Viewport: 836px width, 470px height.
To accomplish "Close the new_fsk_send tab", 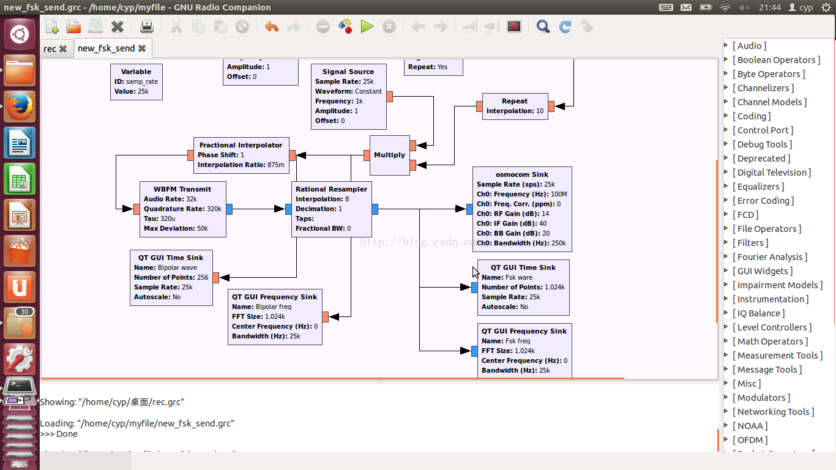I will (x=142, y=48).
